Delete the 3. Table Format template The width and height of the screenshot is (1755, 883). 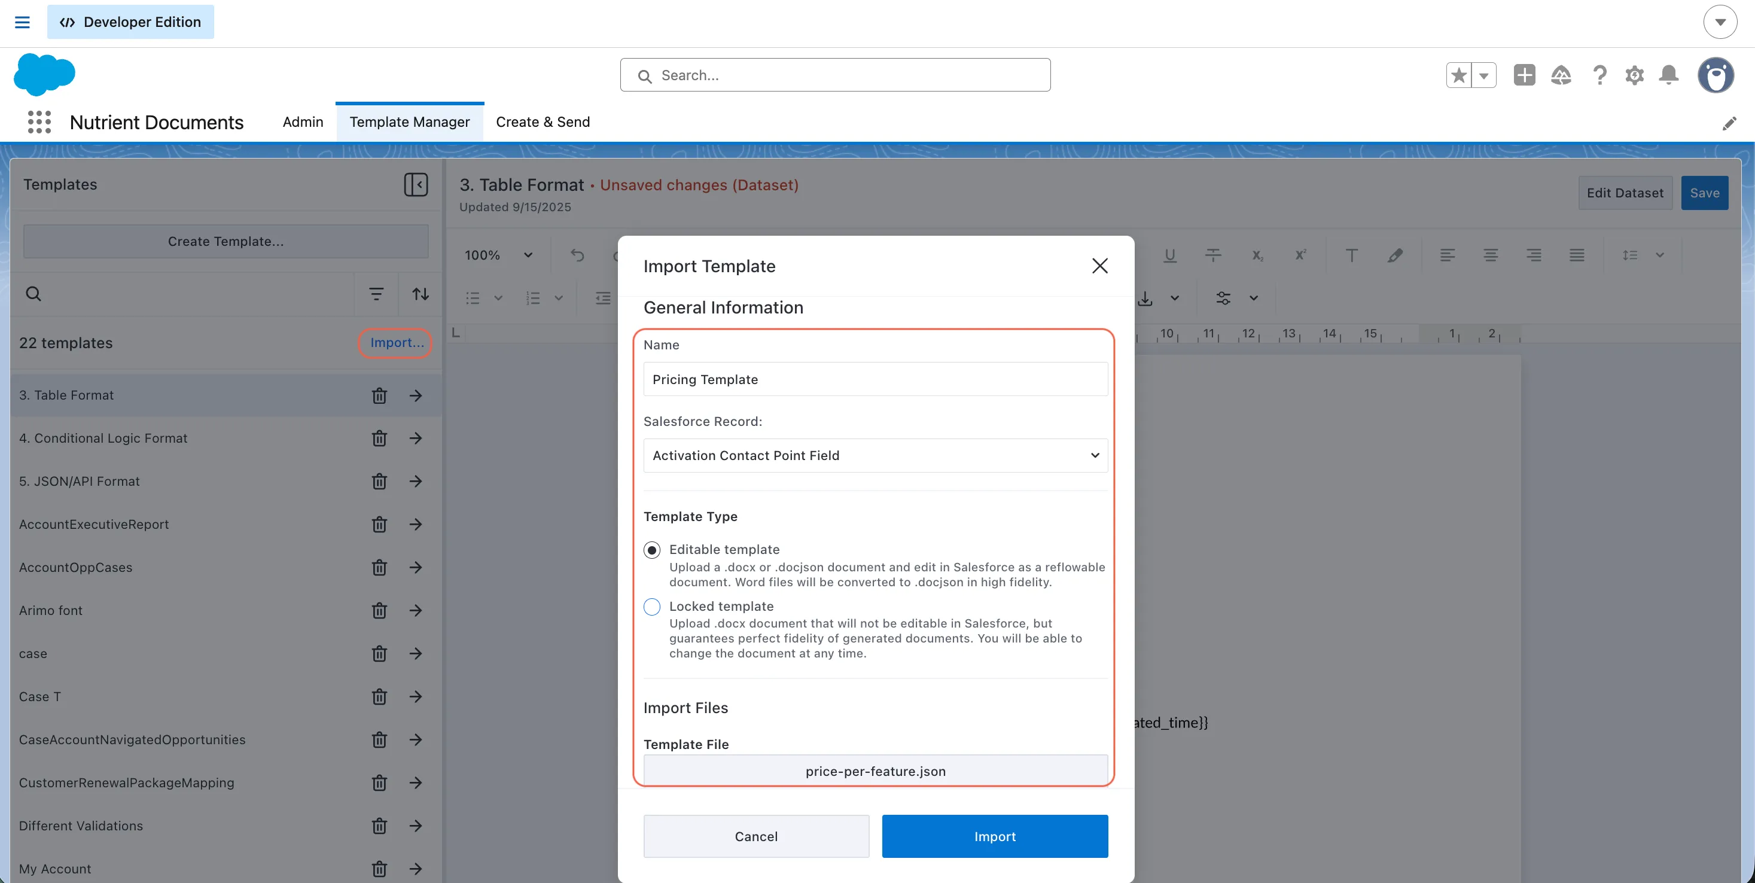379,395
